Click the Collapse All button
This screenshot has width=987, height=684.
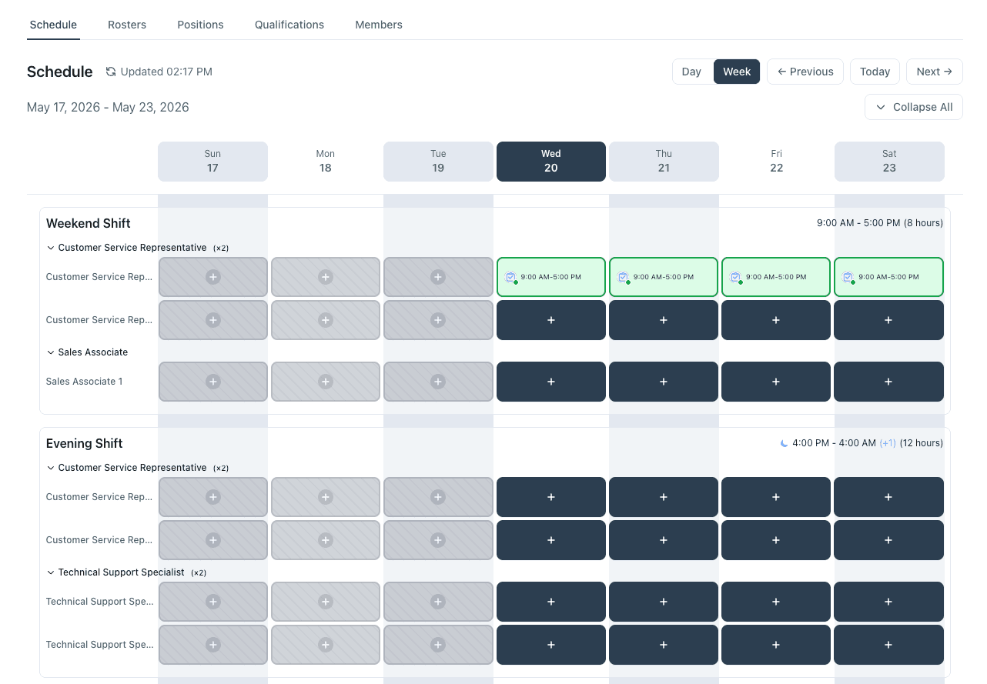[914, 107]
